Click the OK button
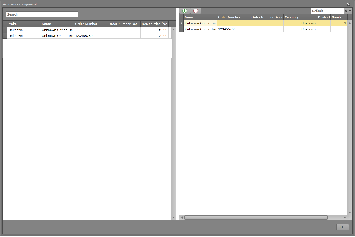Screen dimensions: 355x237 click(x=343, y=227)
